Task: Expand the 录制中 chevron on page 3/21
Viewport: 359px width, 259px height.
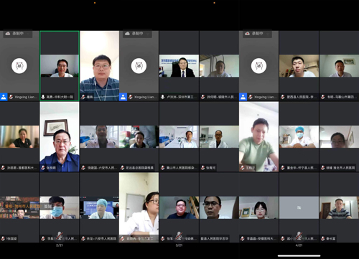Action: pyautogui.click(x=148, y=34)
